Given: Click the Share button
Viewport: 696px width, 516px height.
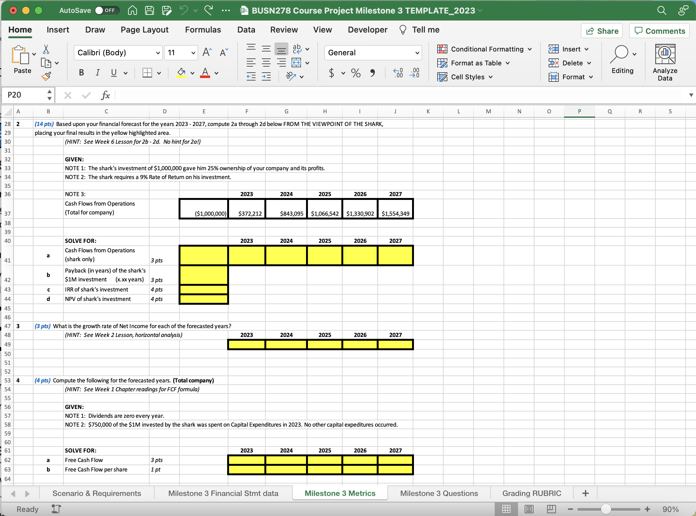Looking at the screenshot, I should point(601,31).
